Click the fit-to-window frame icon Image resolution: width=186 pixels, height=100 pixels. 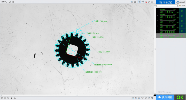135,2
